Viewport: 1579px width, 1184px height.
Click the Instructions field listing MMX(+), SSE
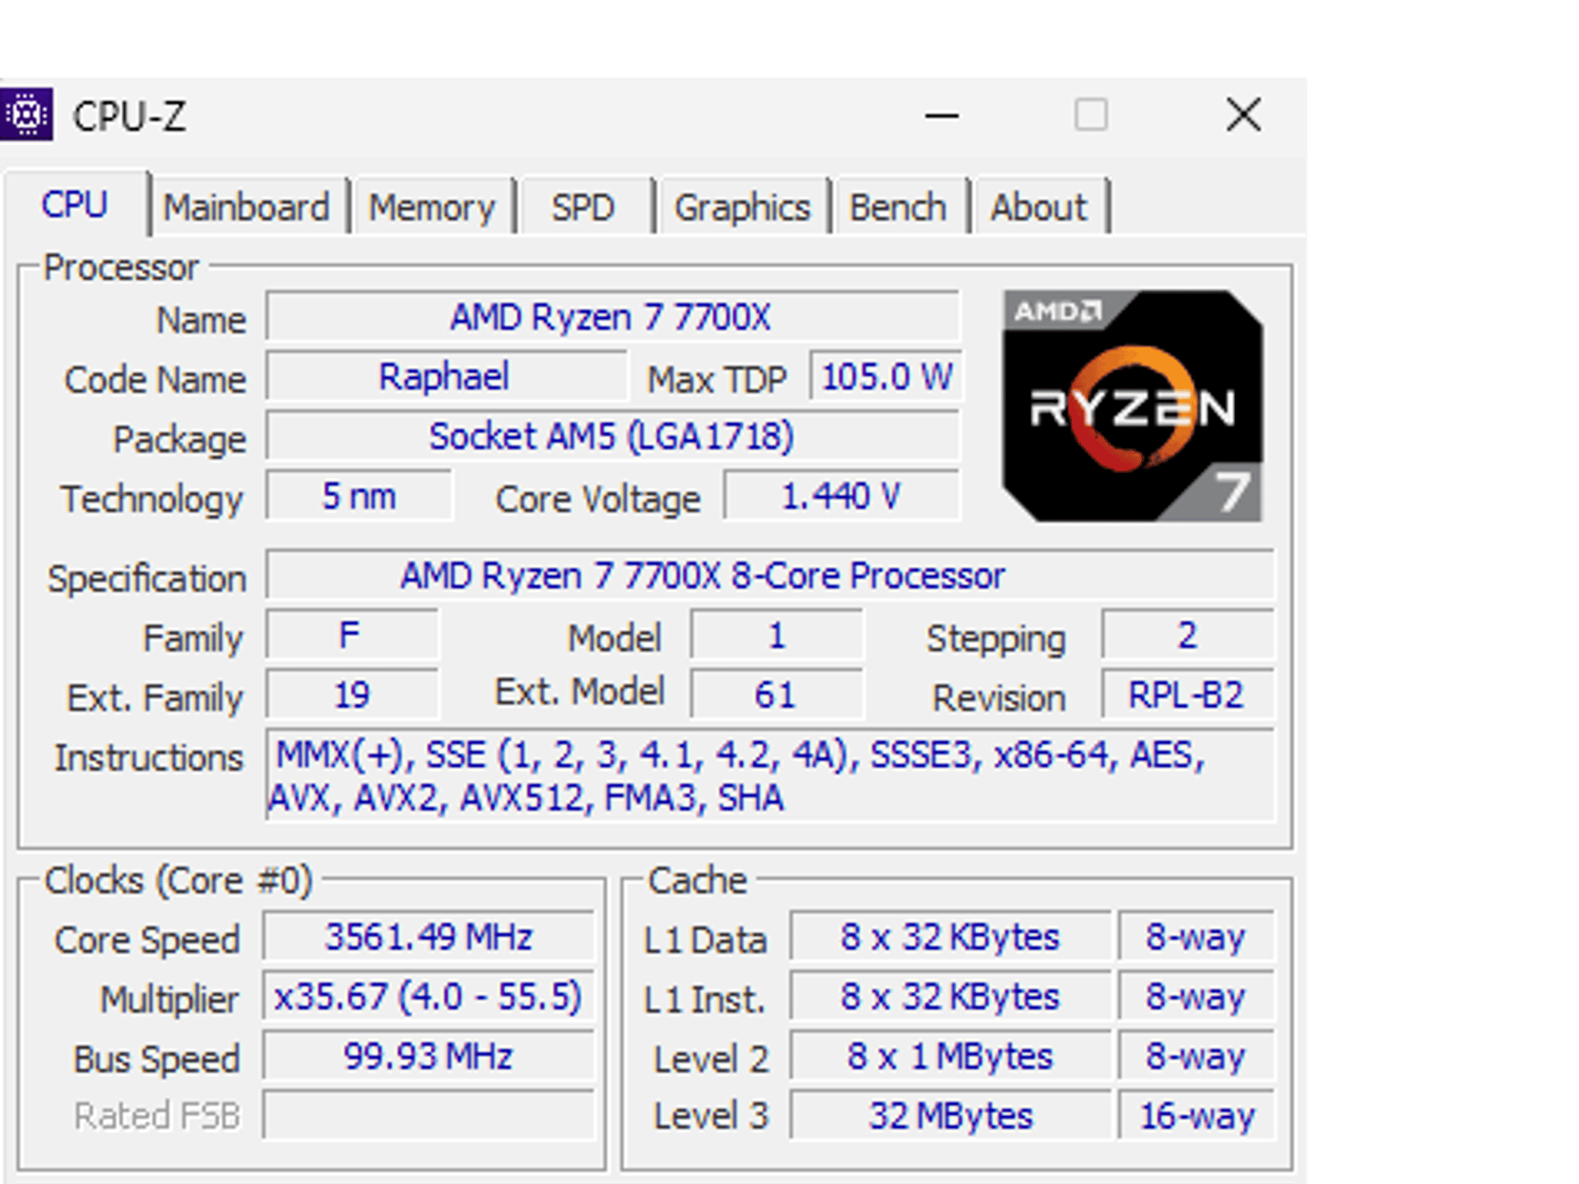pos(769,775)
